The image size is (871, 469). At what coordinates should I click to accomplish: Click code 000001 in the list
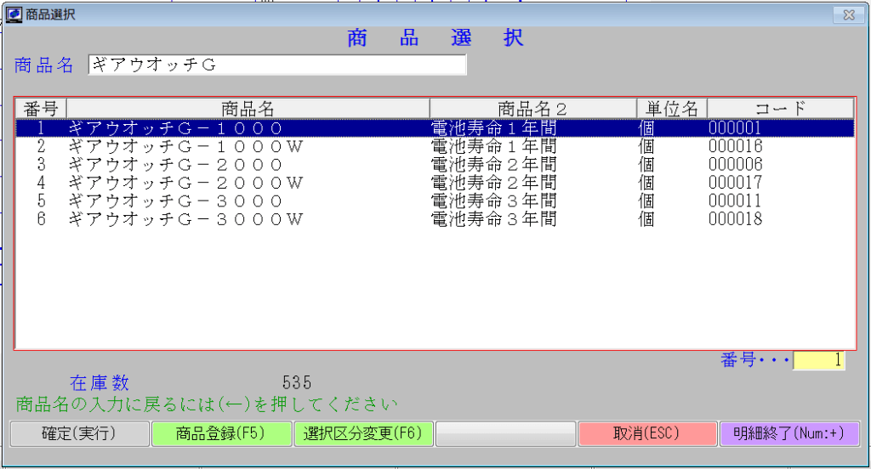[x=735, y=128]
